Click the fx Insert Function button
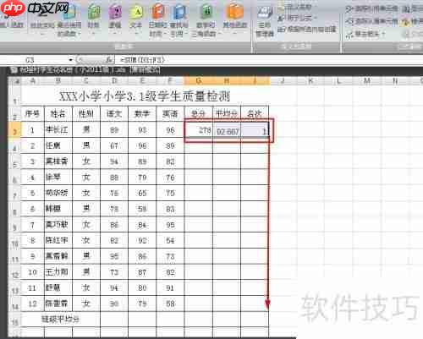Screen dimensions: 423x339 pyautogui.click(x=108, y=60)
